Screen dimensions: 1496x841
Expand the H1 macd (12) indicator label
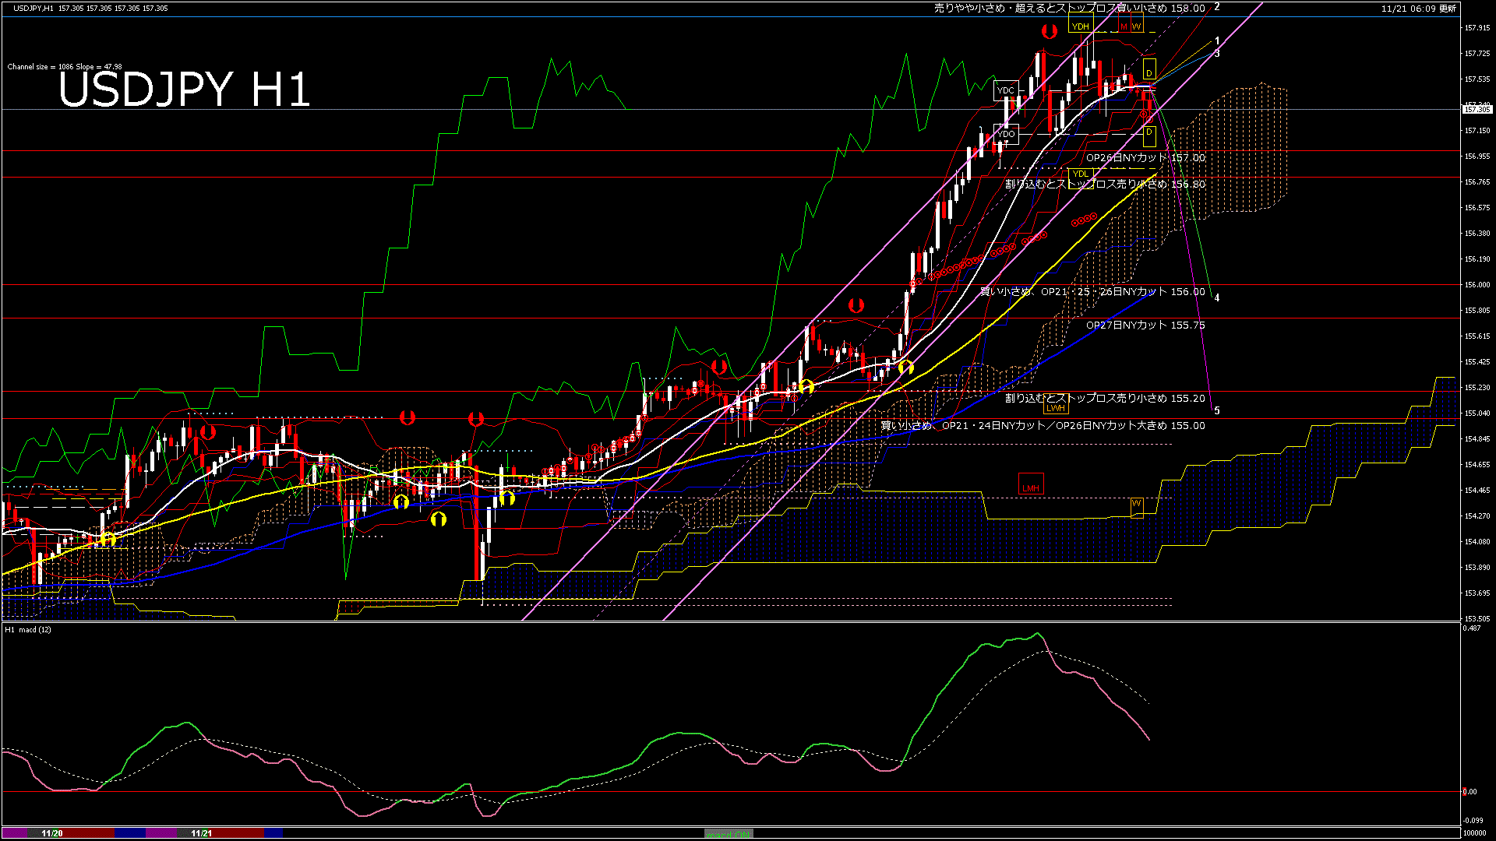click(x=27, y=631)
